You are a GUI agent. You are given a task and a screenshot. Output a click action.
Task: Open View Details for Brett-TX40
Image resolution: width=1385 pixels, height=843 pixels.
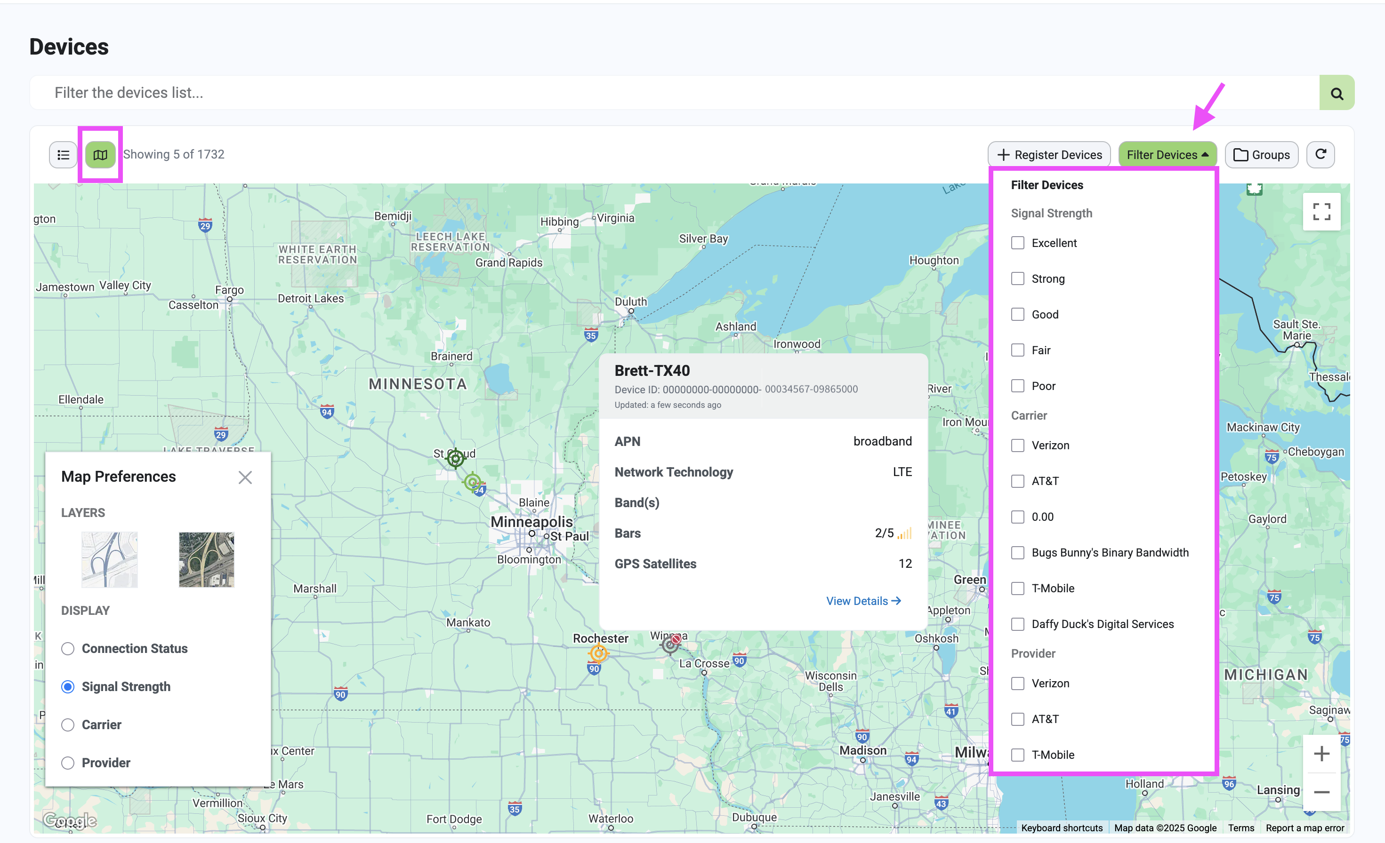[863, 601]
